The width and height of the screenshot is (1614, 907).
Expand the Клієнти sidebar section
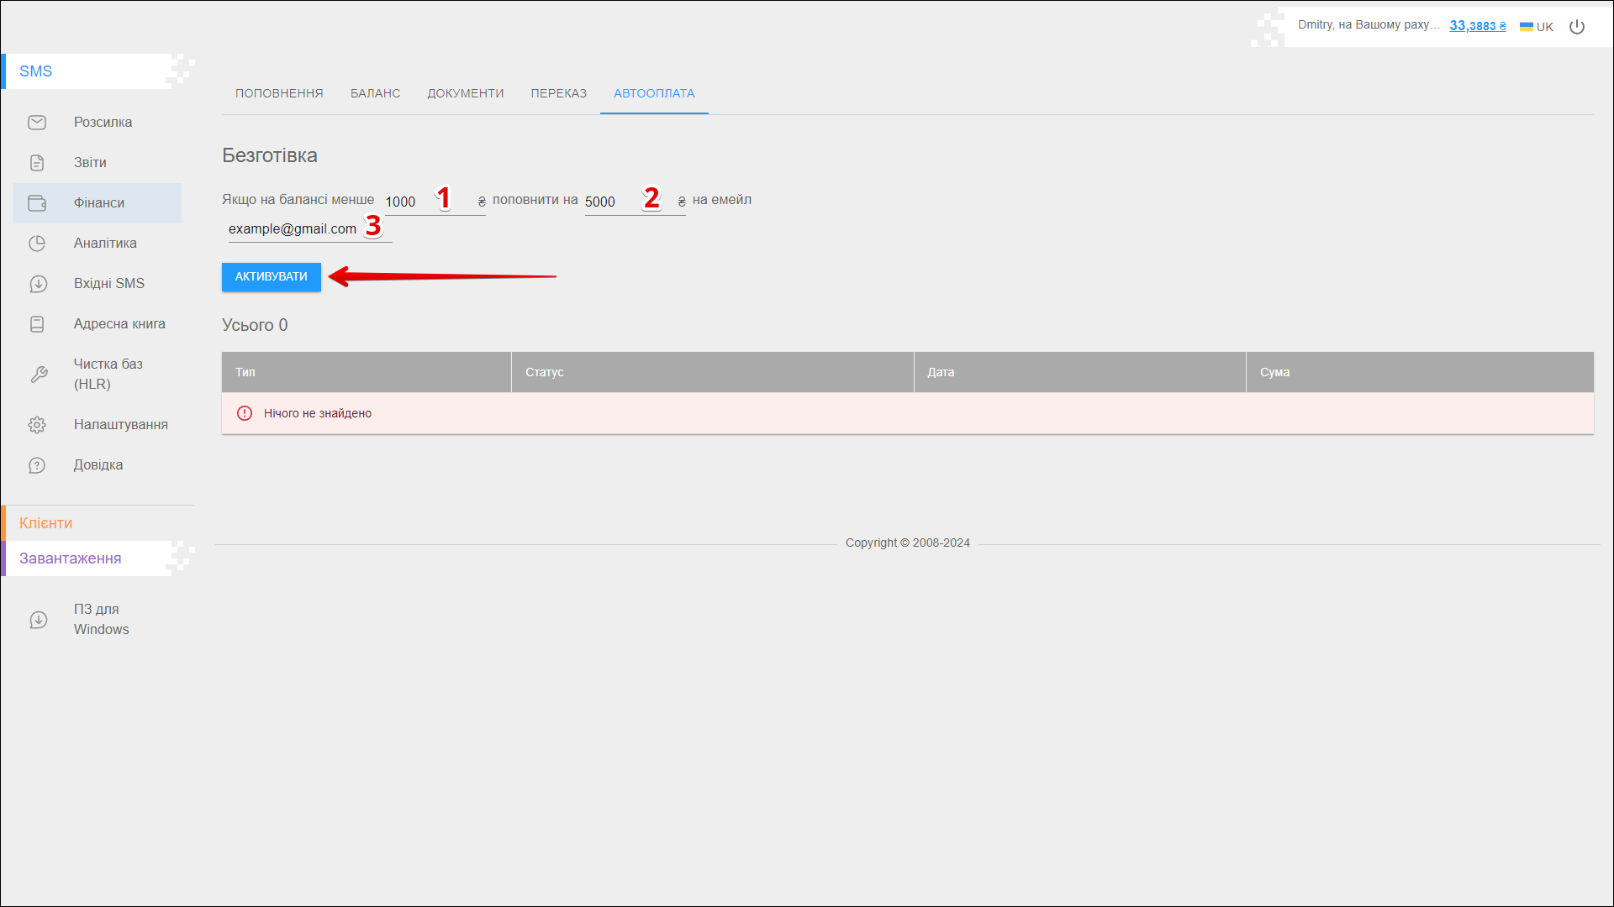click(46, 523)
